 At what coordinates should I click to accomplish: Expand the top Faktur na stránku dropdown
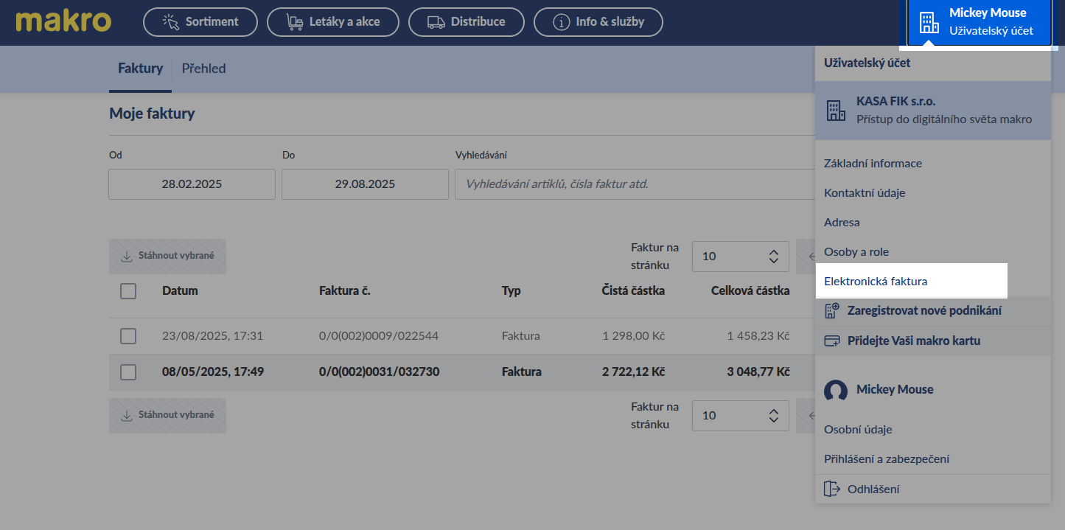[740, 257]
